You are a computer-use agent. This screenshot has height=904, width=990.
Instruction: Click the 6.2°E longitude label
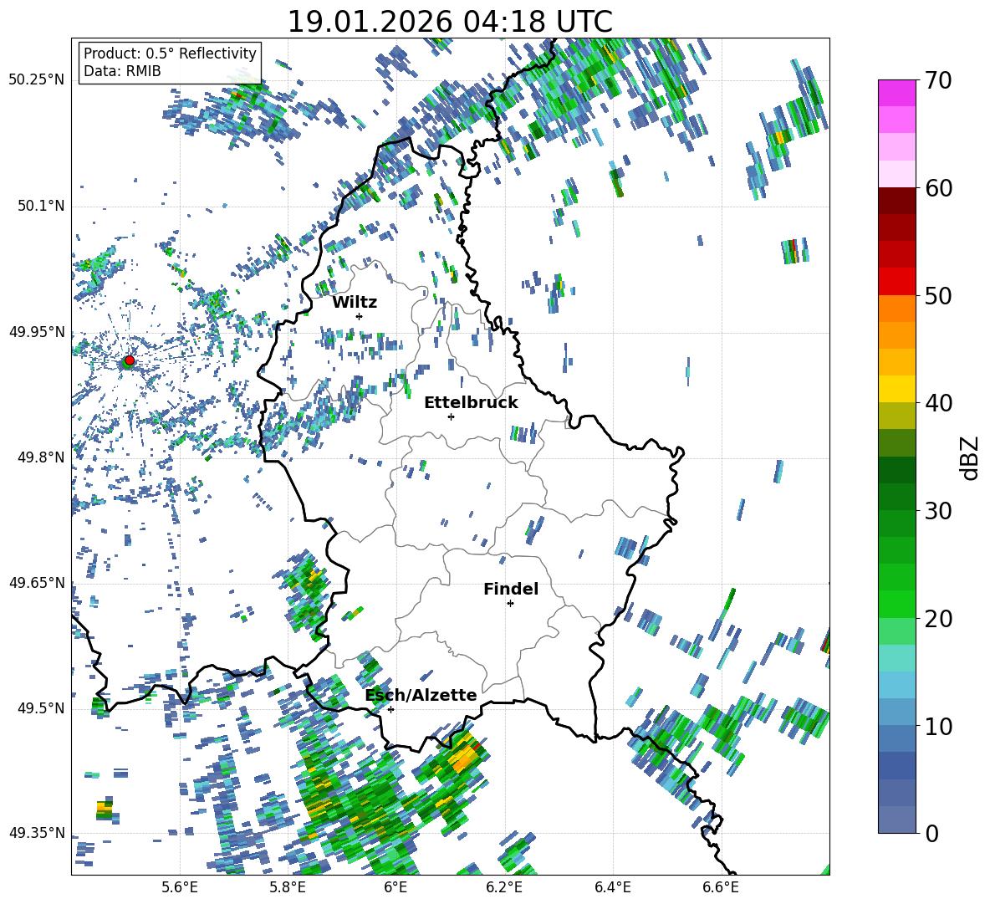tap(504, 887)
